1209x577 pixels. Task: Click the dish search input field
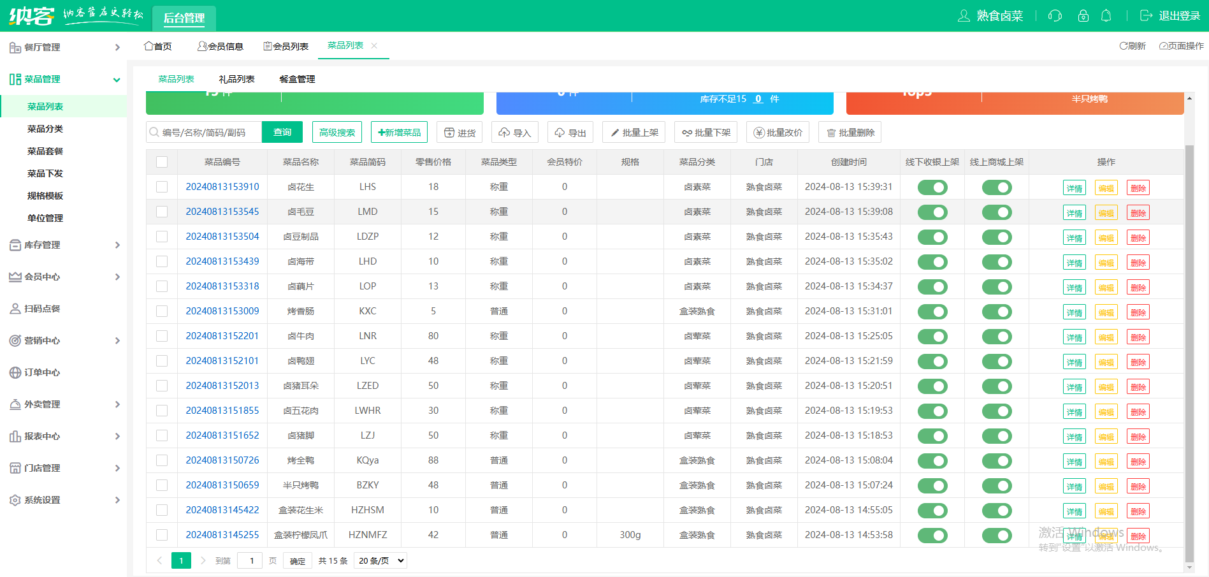click(204, 132)
